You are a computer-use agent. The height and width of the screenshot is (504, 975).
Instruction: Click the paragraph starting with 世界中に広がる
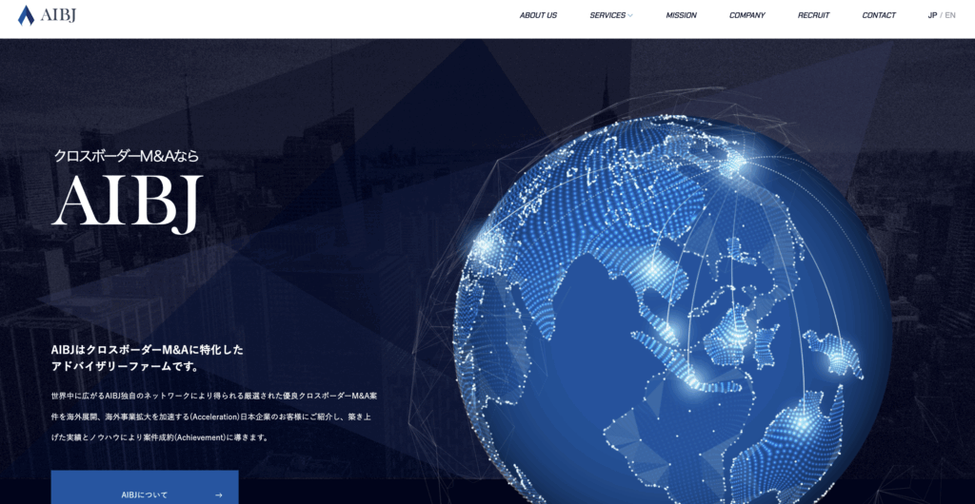pos(214,416)
